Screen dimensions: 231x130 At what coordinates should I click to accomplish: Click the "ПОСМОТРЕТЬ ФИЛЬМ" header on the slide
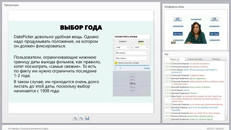[x=126, y=37]
